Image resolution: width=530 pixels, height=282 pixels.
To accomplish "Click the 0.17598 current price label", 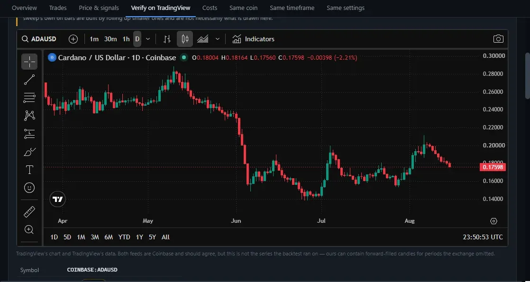I will (x=493, y=167).
